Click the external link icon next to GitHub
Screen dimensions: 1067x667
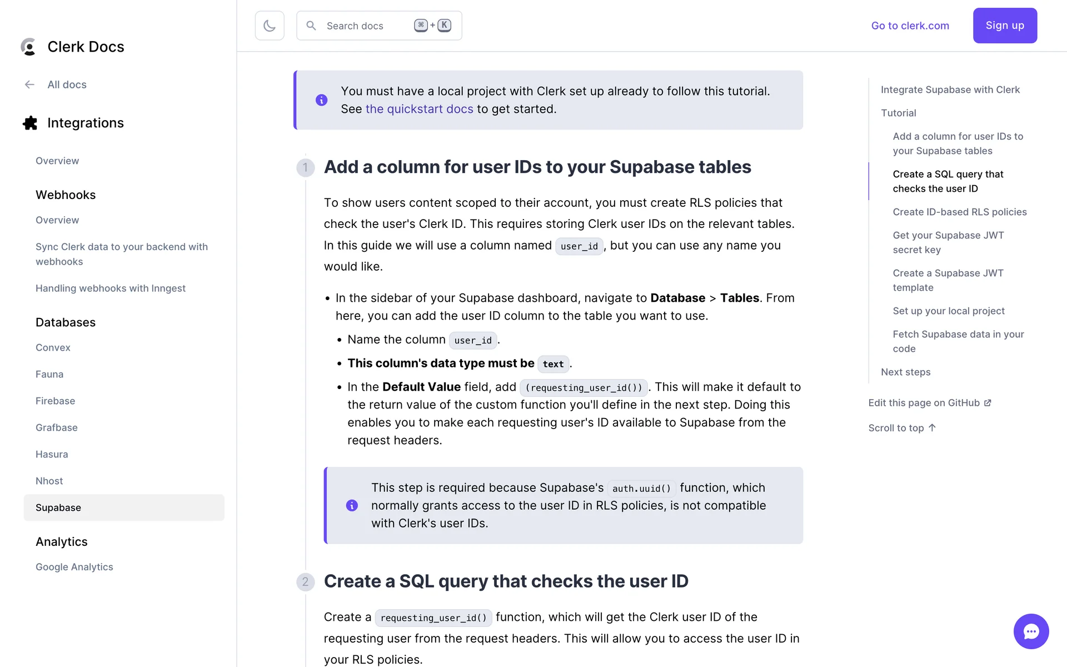pyautogui.click(x=988, y=403)
